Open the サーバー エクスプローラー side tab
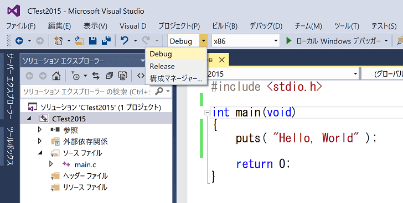This screenshot has height=203, width=403. [x=11, y=86]
